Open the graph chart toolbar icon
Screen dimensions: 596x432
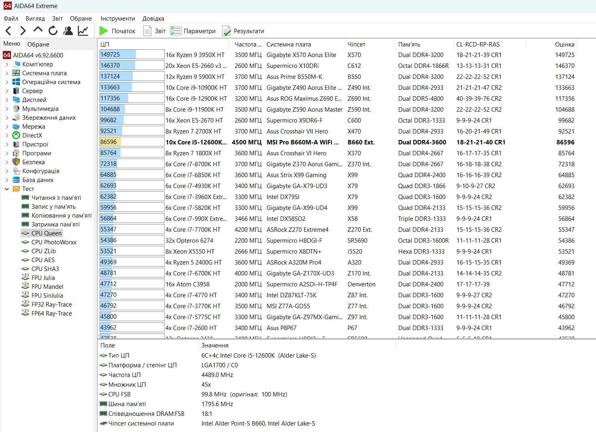tap(83, 31)
